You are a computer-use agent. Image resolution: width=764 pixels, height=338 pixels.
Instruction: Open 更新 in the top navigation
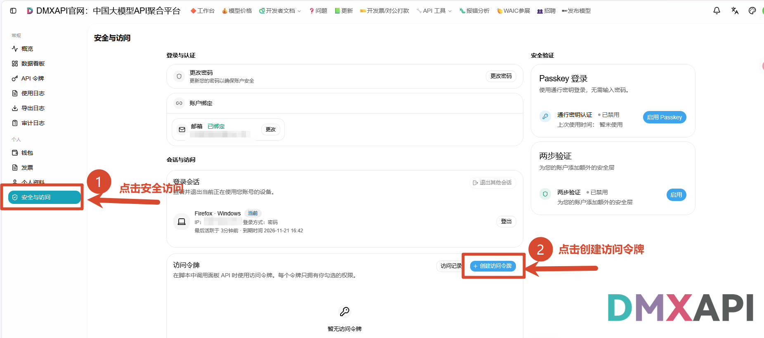[343, 11]
